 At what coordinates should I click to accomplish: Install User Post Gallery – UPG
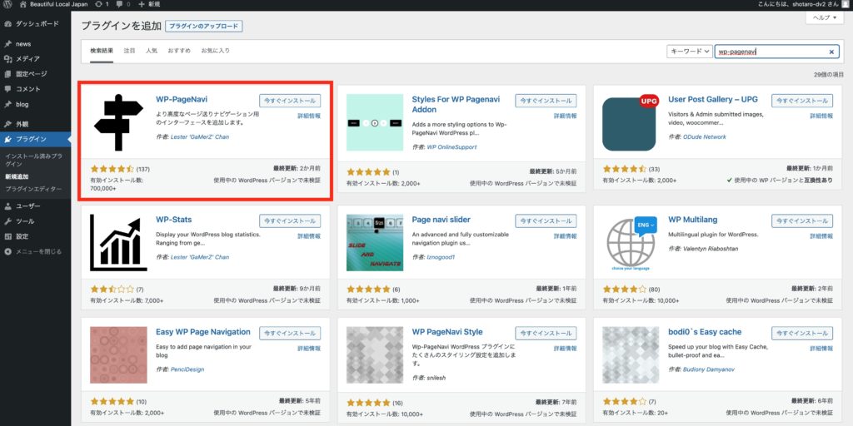point(802,101)
